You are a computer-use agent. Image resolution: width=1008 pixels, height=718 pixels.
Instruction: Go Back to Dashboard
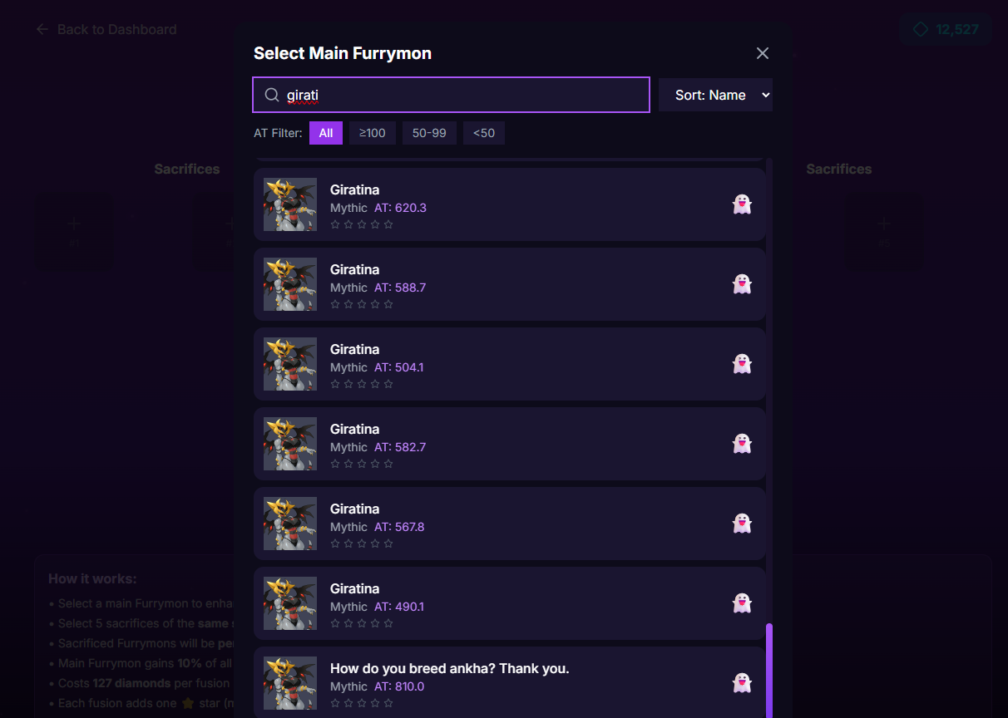pyautogui.click(x=106, y=29)
